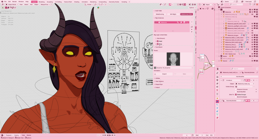
Task: Open the Object Mode dropdown
Action: pyautogui.click(x=12, y=4)
